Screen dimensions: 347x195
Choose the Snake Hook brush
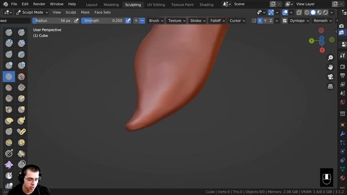(22, 121)
